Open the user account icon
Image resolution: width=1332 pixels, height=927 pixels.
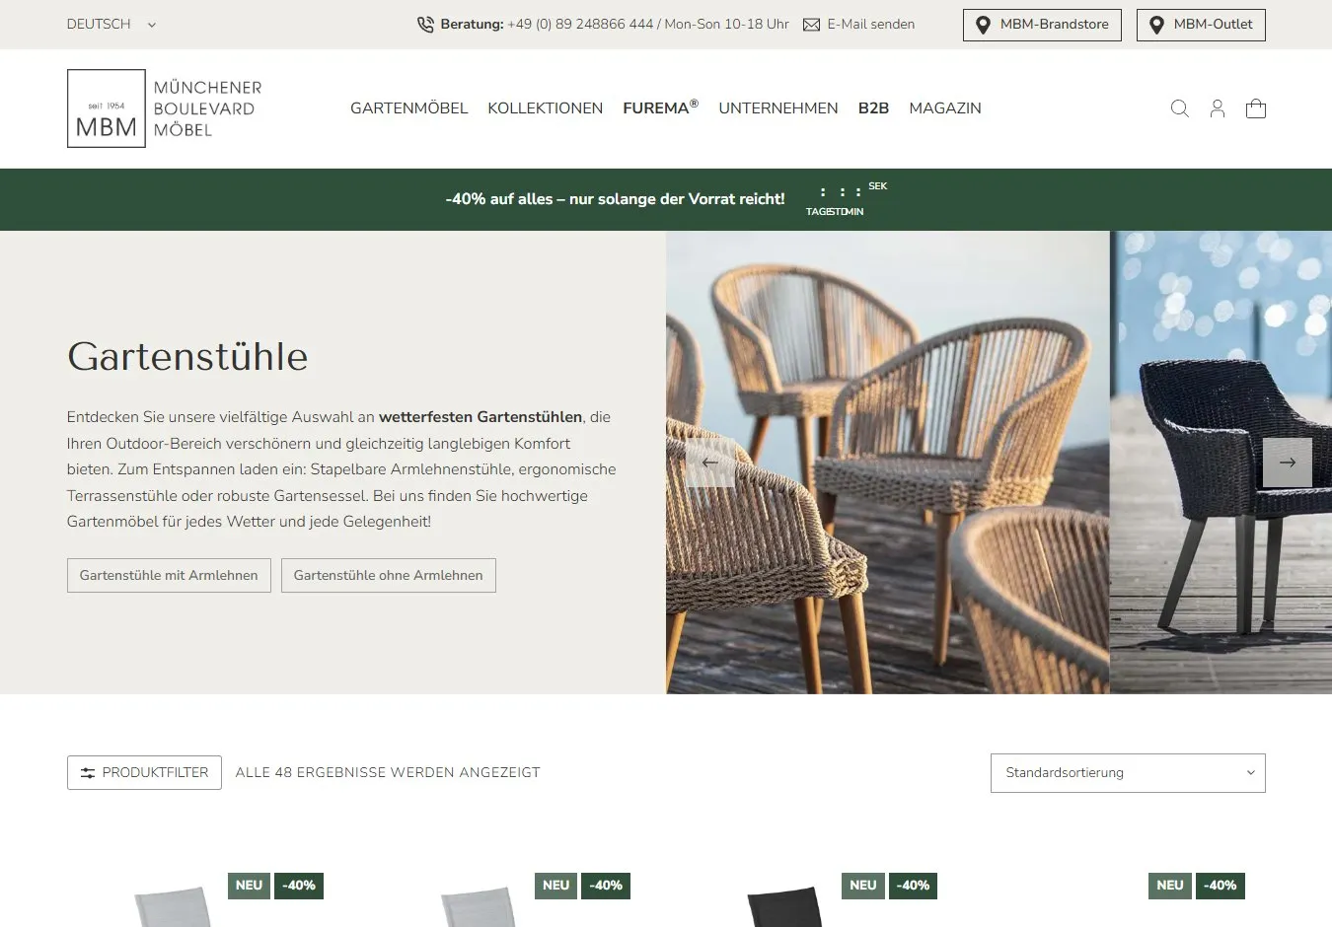tap(1218, 108)
